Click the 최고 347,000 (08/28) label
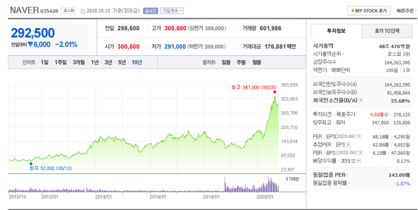418x210 pixels. click(254, 87)
